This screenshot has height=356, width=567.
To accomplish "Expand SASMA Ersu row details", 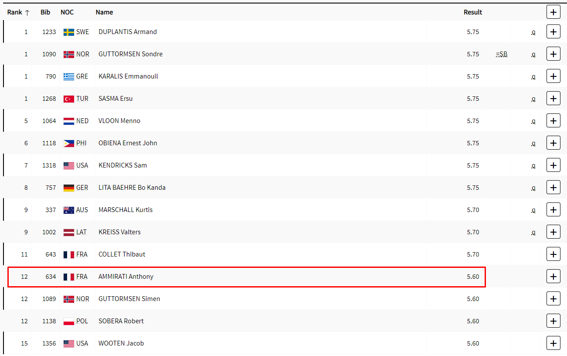I will [553, 99].
